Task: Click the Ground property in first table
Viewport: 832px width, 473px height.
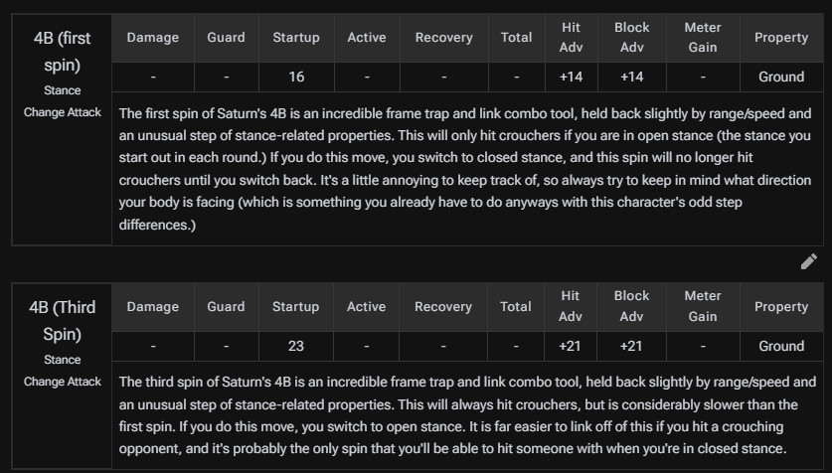Action: [781, 77]
